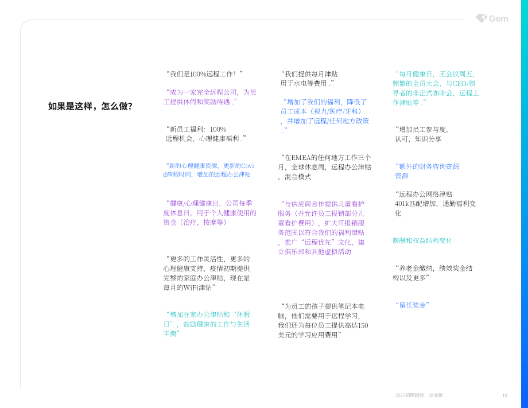Click the purple quote starting 与供应商合作提供儿童看护
Image resolution: width=528 pixels, height=408 pixels.
pos(321,228)
